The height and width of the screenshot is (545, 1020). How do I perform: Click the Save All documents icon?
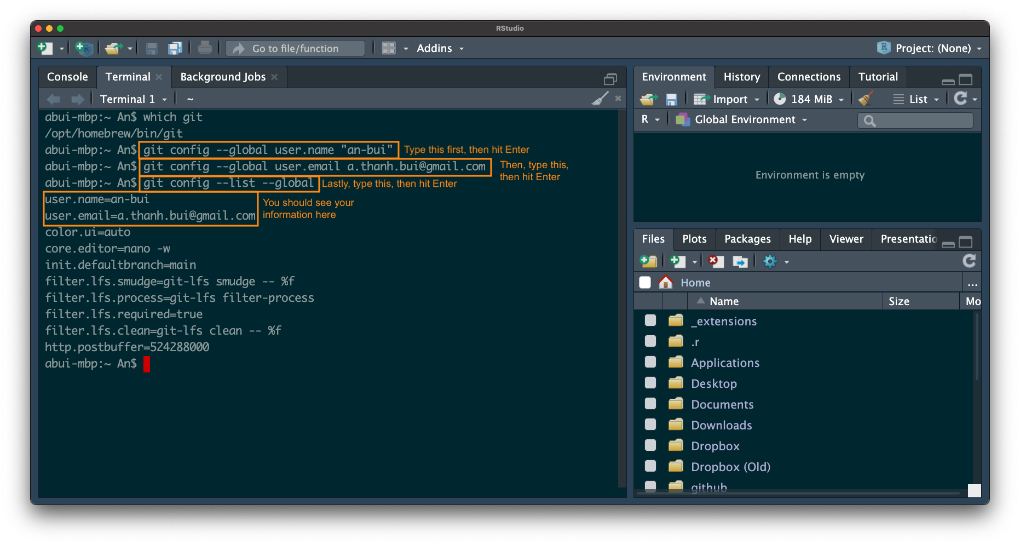point(175,48)
